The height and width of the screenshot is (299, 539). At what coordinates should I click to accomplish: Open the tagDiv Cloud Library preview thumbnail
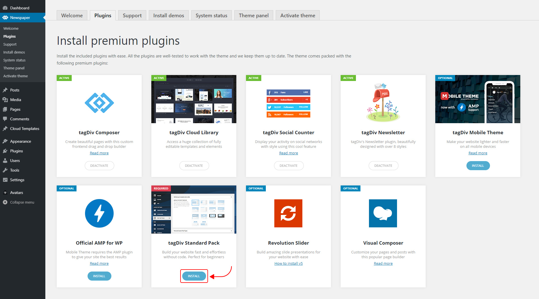194,99
